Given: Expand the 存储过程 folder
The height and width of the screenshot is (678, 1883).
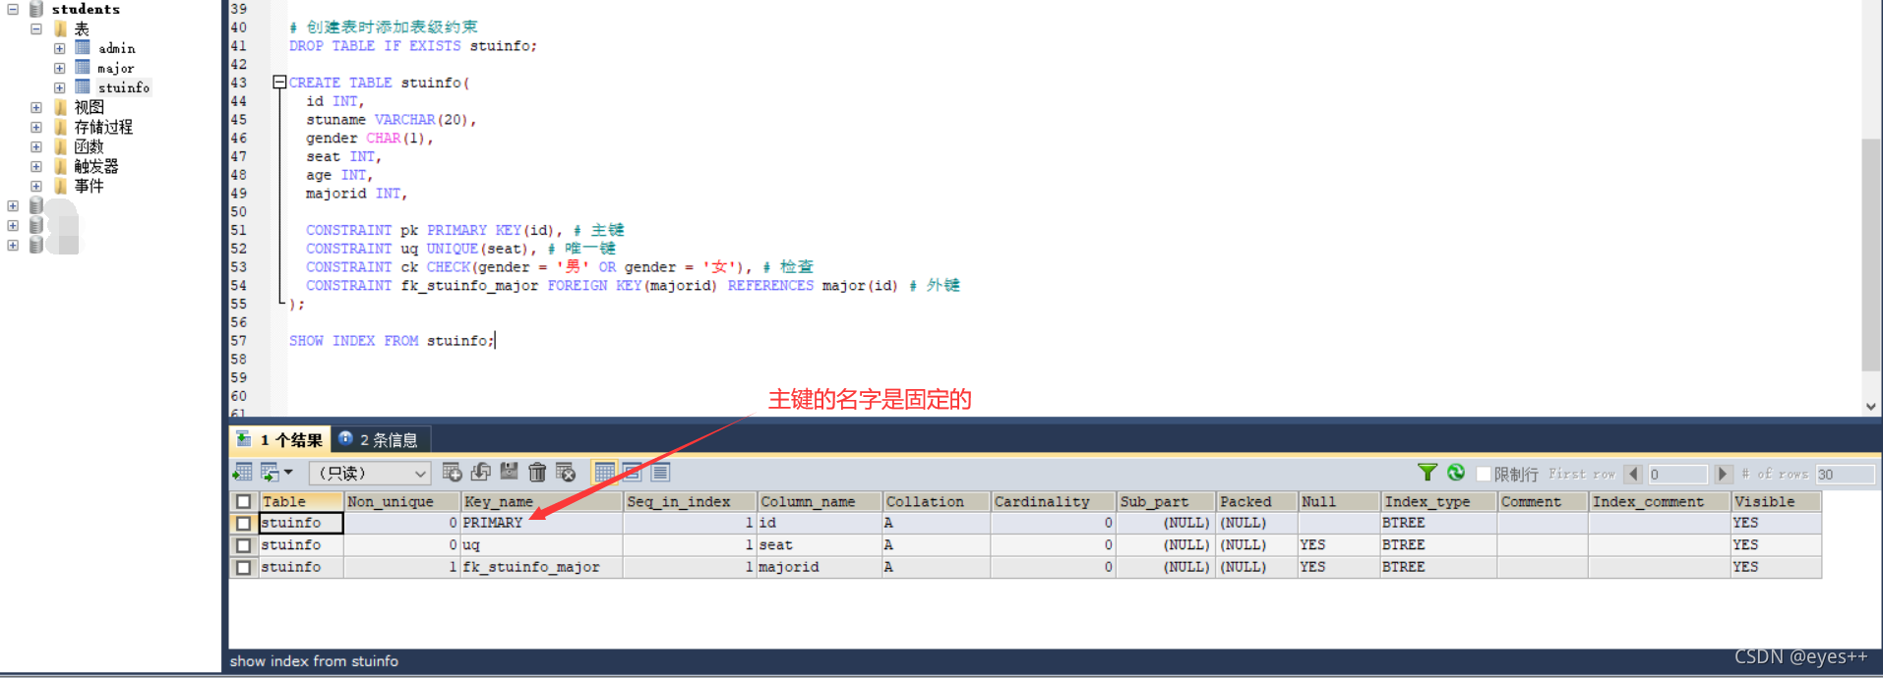Looking at the screenshot, I should click(36, 127).
